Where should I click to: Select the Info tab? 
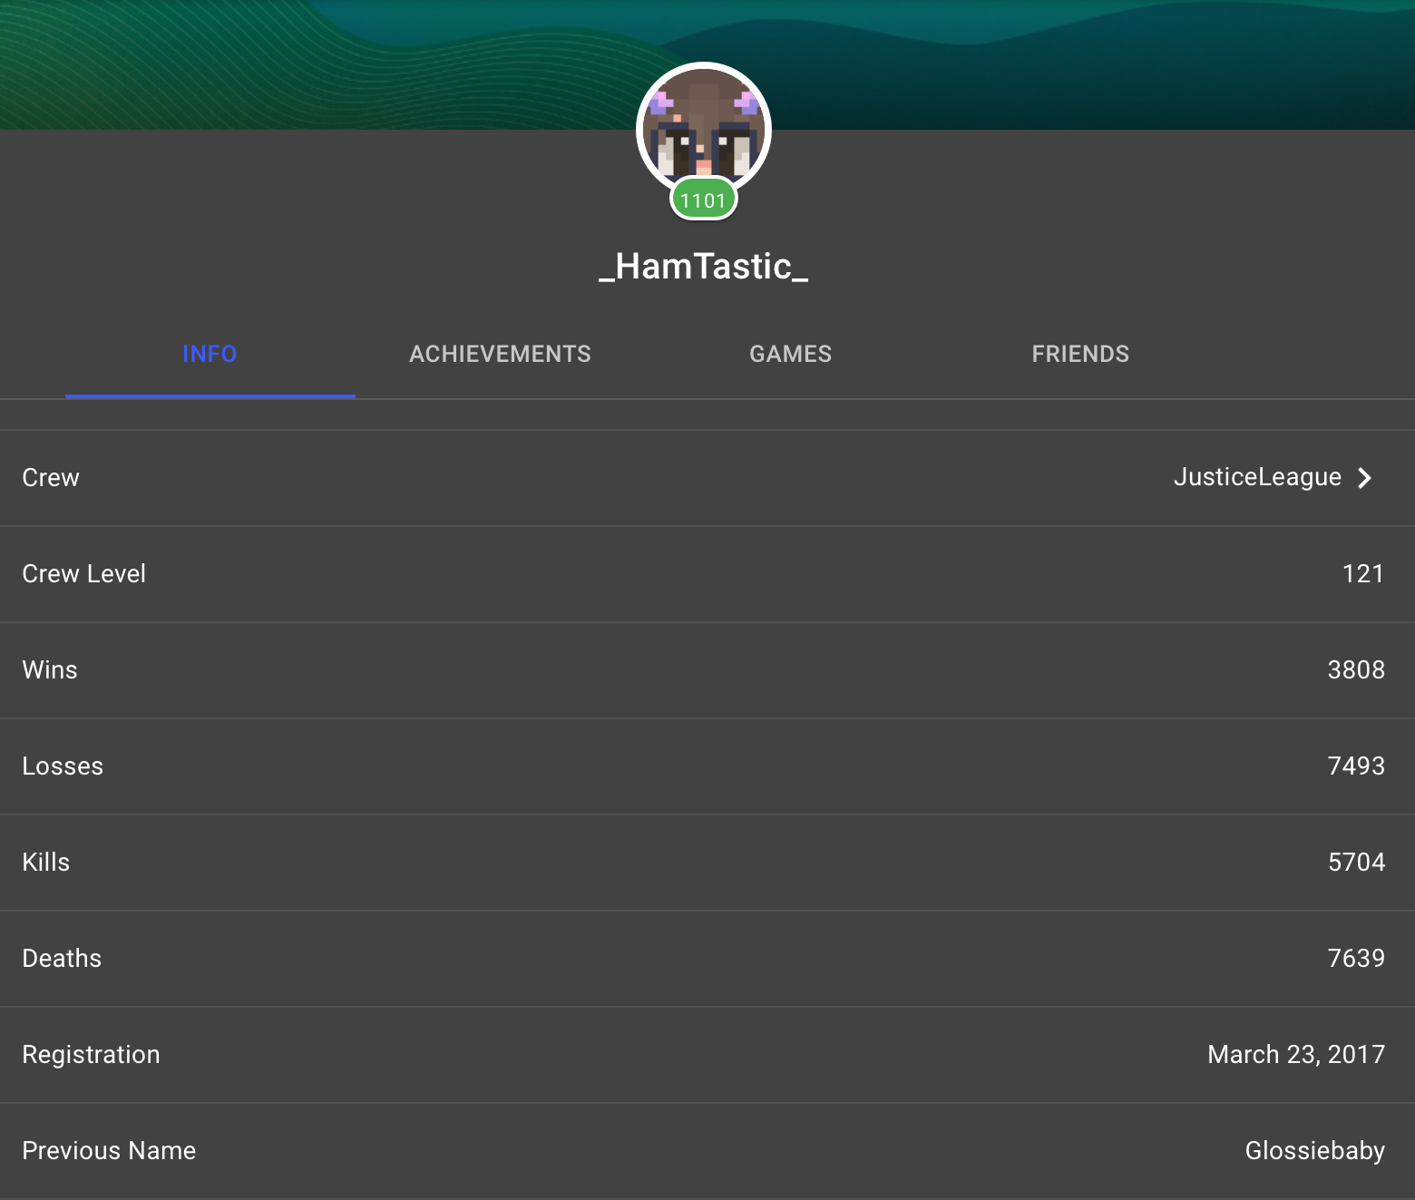pos(210,354)
